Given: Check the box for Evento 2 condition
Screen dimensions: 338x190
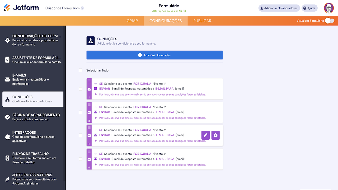Looking at the screenshot, I should pos(81,112).
